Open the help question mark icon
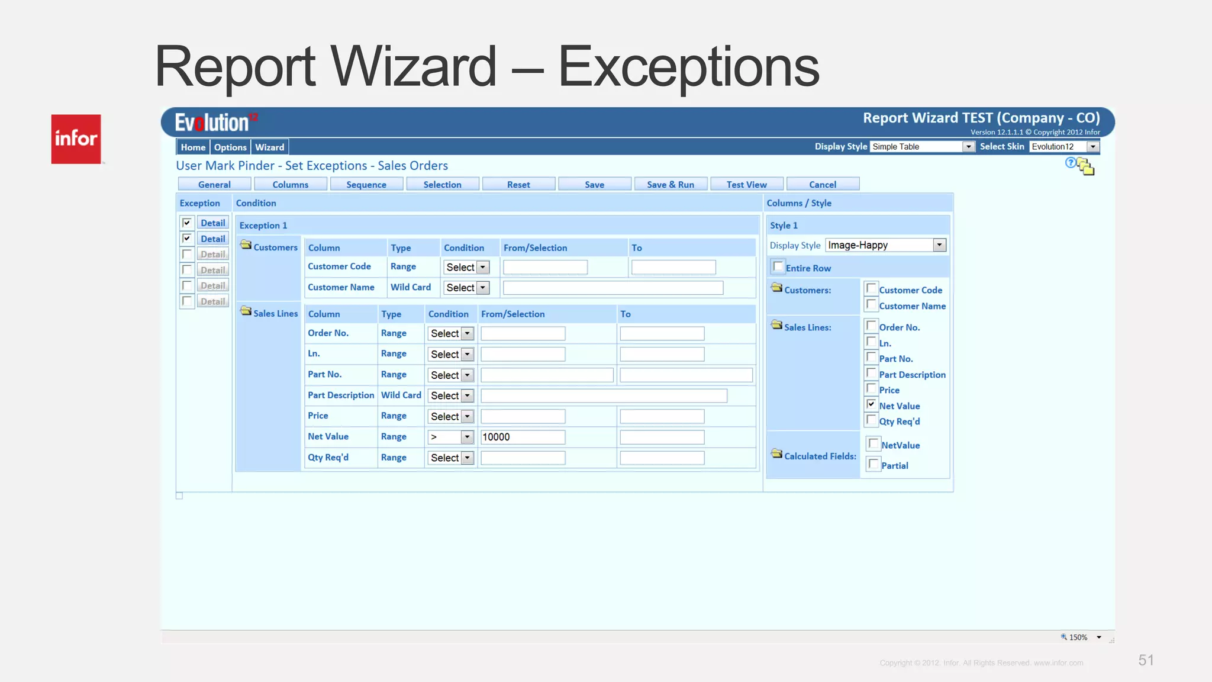Viewport: 1212px width, 682px height. [1070, 163]
